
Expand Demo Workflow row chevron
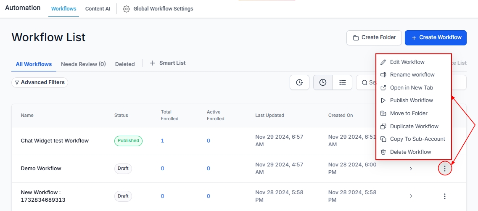411,169
